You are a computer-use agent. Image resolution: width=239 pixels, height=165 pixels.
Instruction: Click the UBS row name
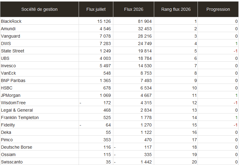(40, 58)
